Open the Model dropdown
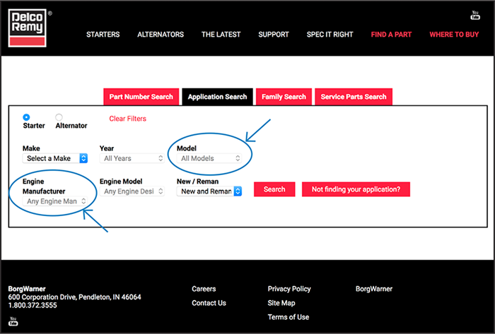495x334 pixels. (x=209, y=158)
